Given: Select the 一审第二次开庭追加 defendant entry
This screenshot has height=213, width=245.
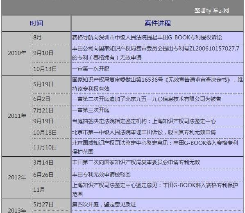Looking at the screenshot, I should [x=157, y=99].
